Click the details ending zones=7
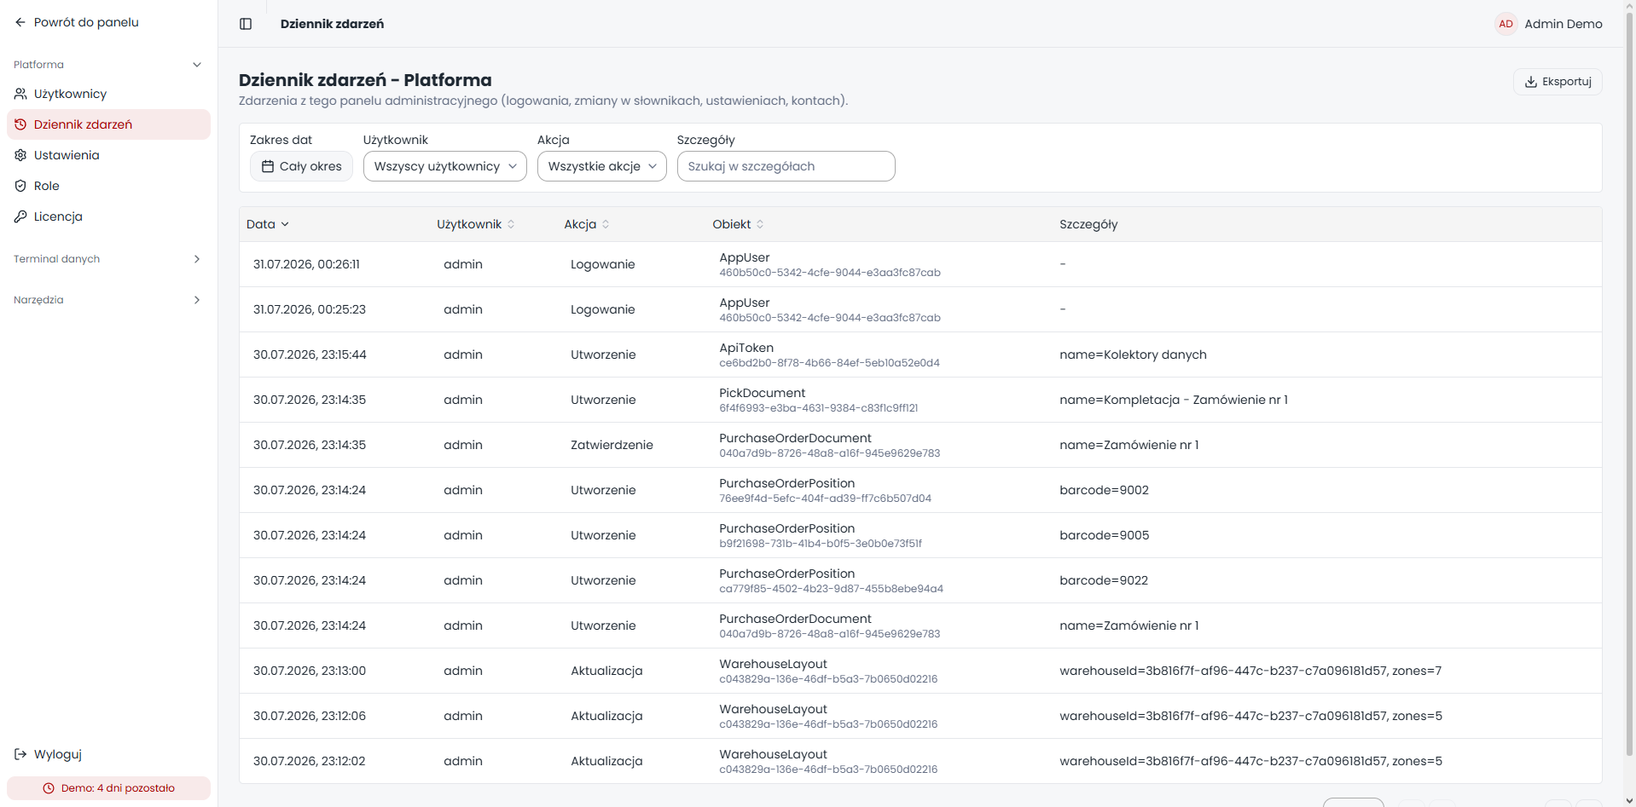The image size is (1636, 807). click(1250, 671)
